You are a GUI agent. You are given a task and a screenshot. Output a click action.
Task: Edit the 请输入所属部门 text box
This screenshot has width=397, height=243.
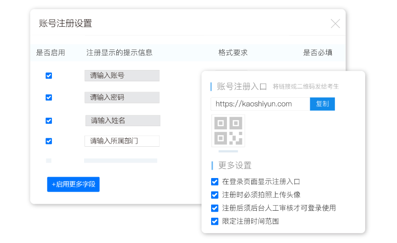click(x=122, y=141)
